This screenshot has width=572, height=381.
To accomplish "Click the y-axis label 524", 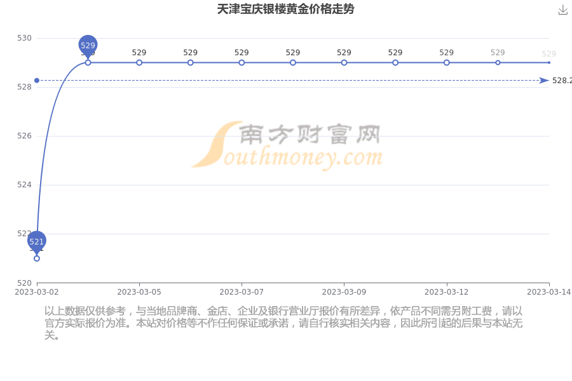I will [x=24, y=185].
